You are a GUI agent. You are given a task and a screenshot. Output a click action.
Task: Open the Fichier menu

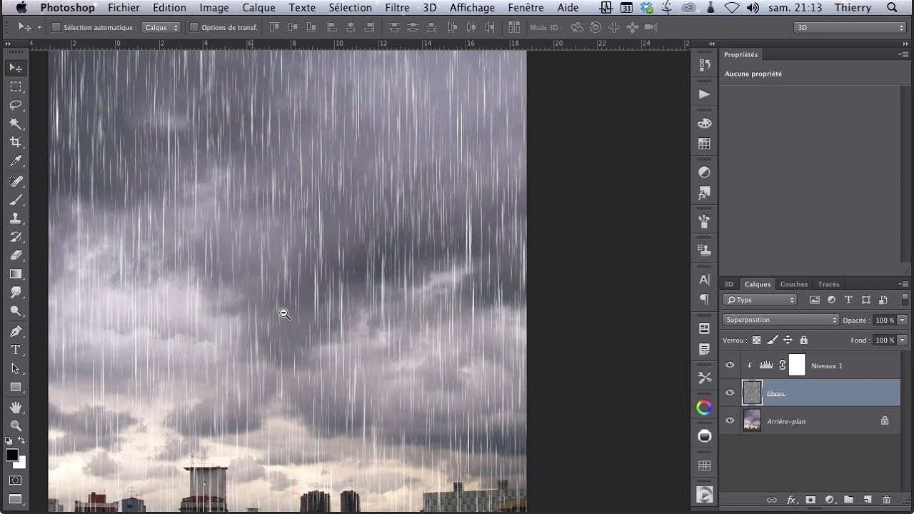[124, 8]
